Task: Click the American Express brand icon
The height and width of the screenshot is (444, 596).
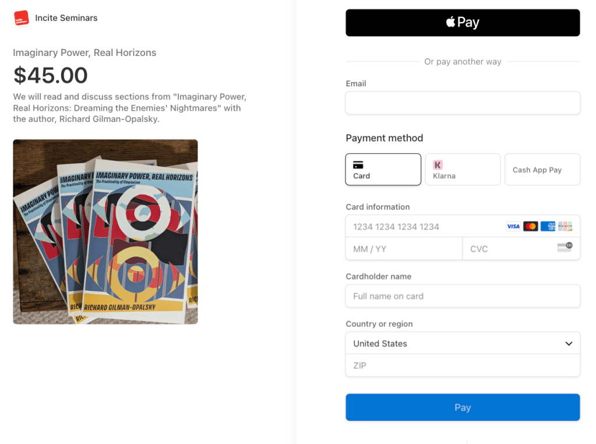Action: click(x=548, y=227)
